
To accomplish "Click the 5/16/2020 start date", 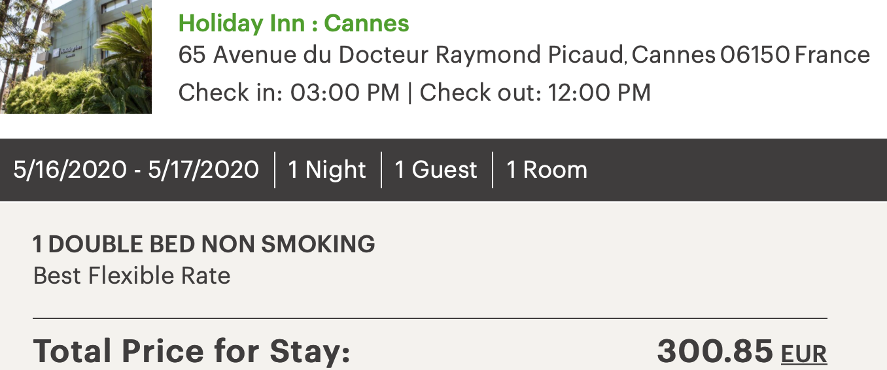I will (x=70, y=170).
